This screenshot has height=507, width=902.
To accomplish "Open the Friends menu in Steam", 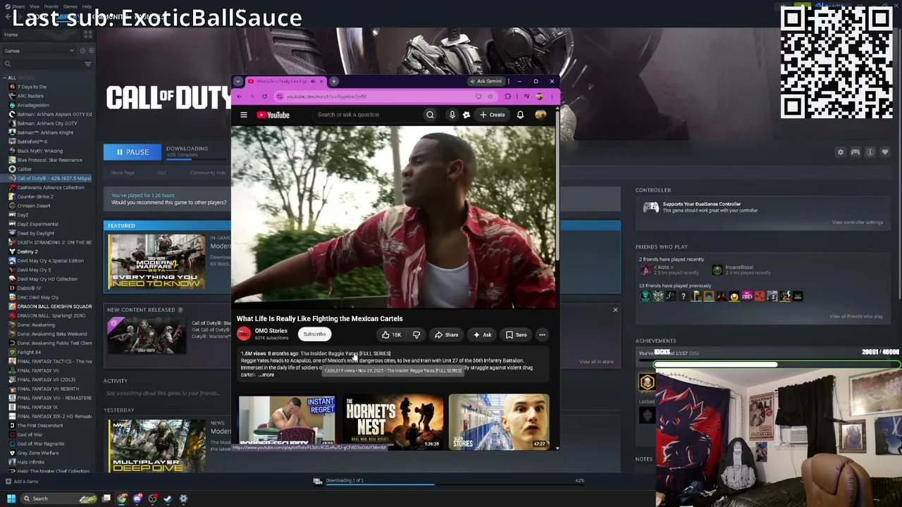I will (51, 6).
